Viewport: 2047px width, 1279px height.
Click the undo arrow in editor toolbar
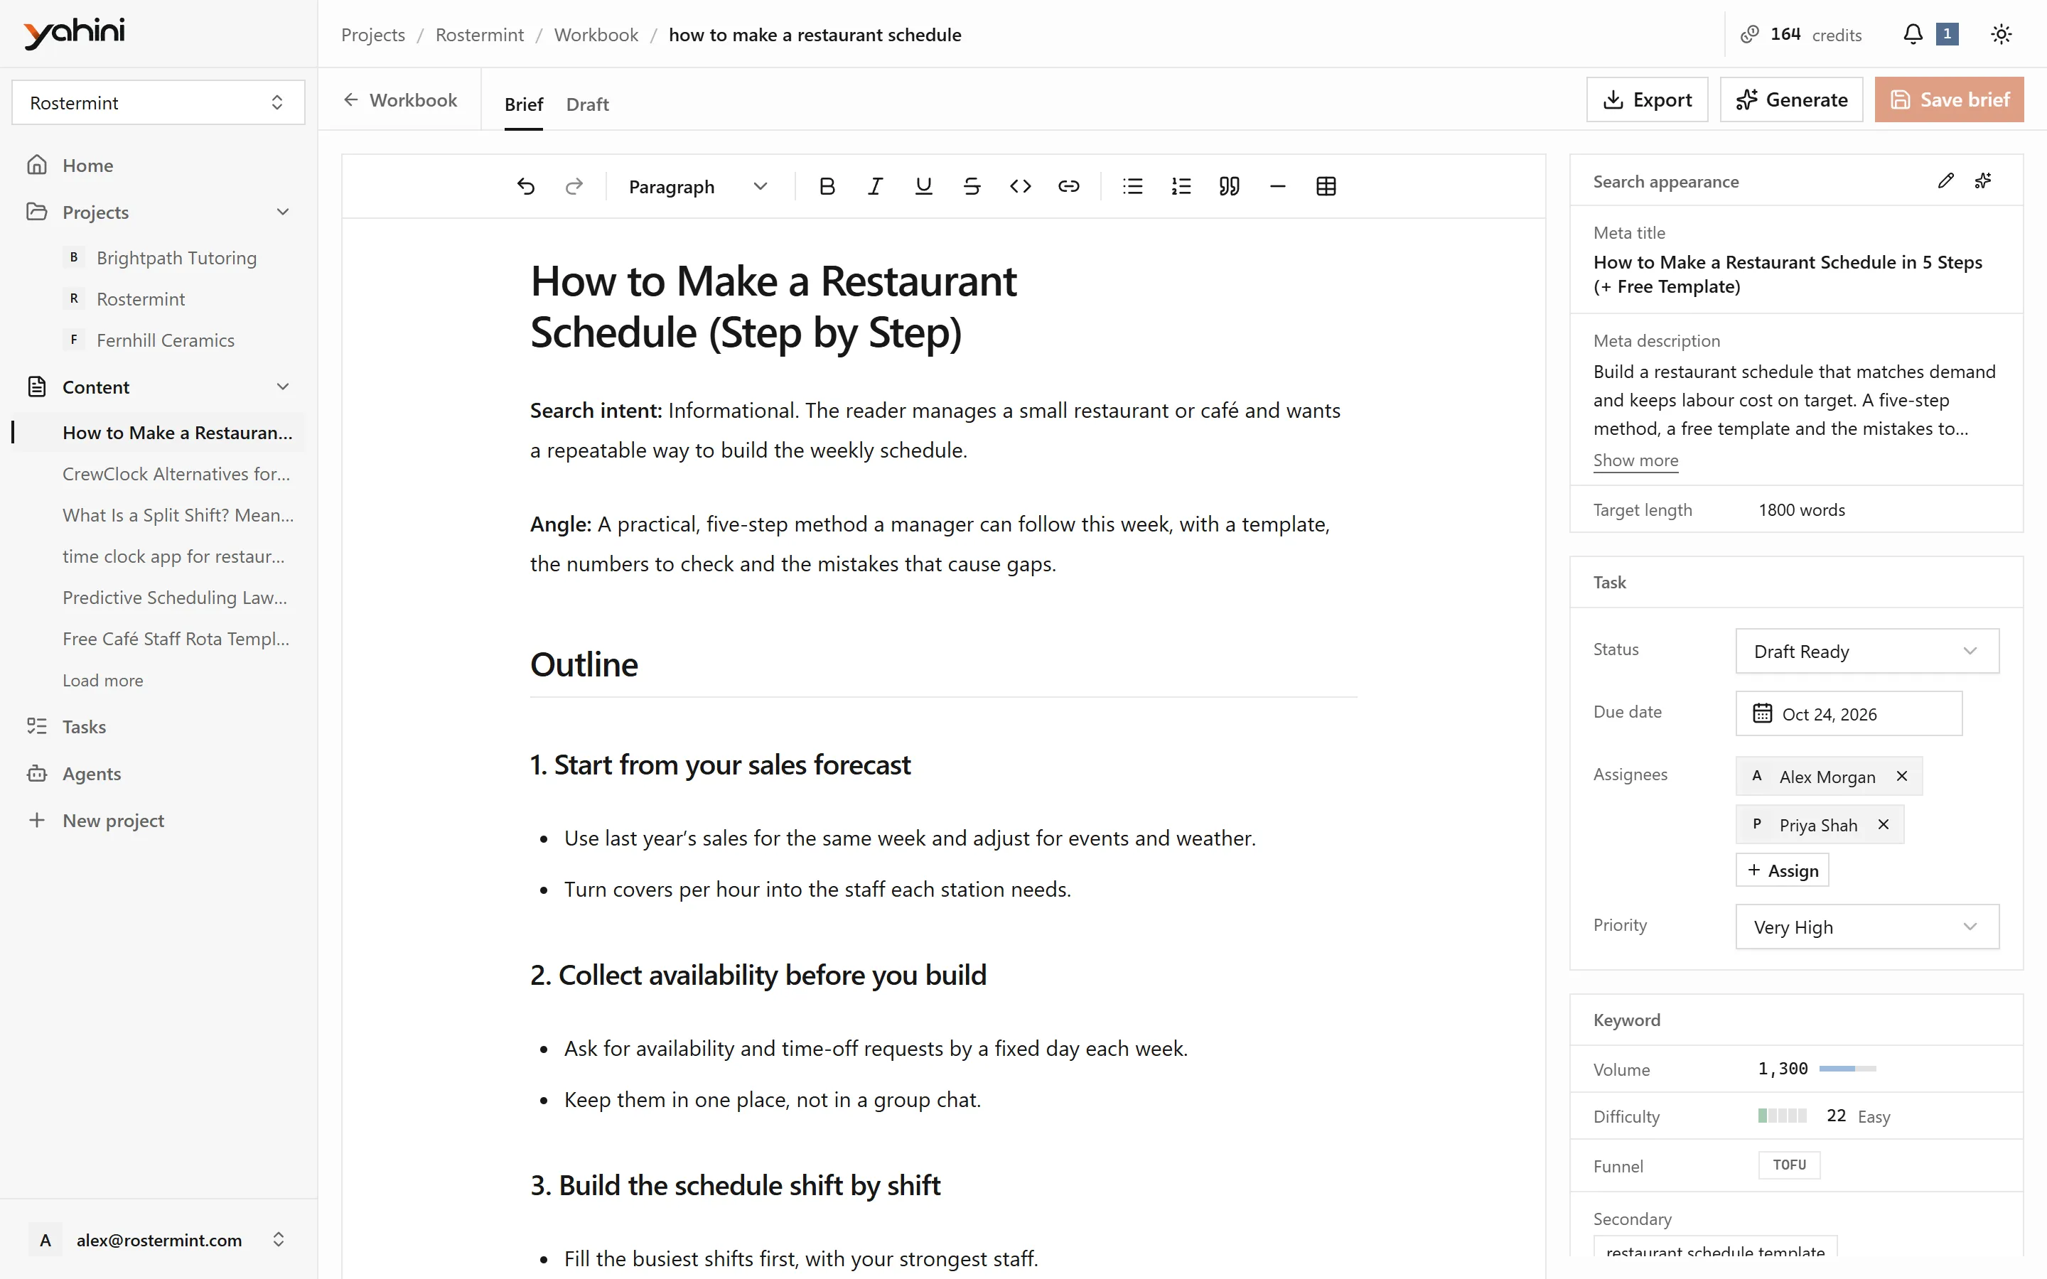(x=525, y=186)
